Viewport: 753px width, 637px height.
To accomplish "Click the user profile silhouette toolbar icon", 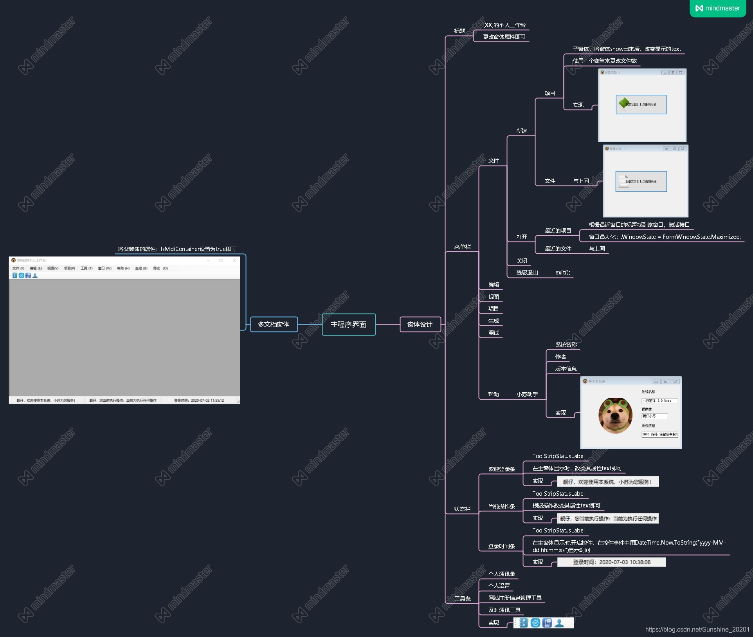I will [559, 623].
